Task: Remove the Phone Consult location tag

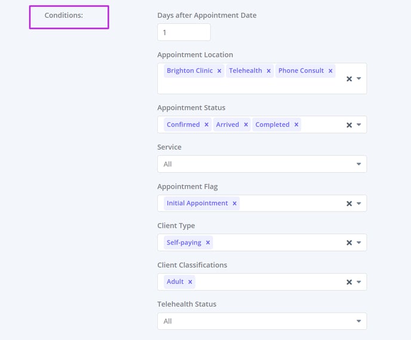Action: (x=330, y=71)
